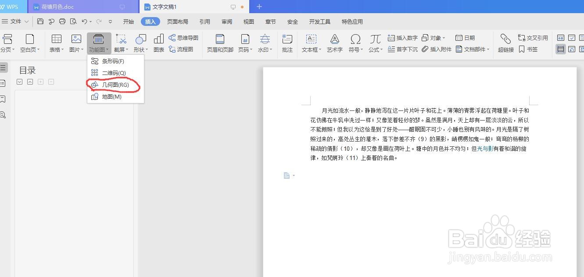Image resolution: width=584 pixels, height=277 pixels.
Task: Open WPS home tab
Action: pyautogui.click(x=13, y=7)
